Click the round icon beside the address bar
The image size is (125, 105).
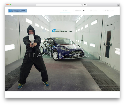coord(85,5)
